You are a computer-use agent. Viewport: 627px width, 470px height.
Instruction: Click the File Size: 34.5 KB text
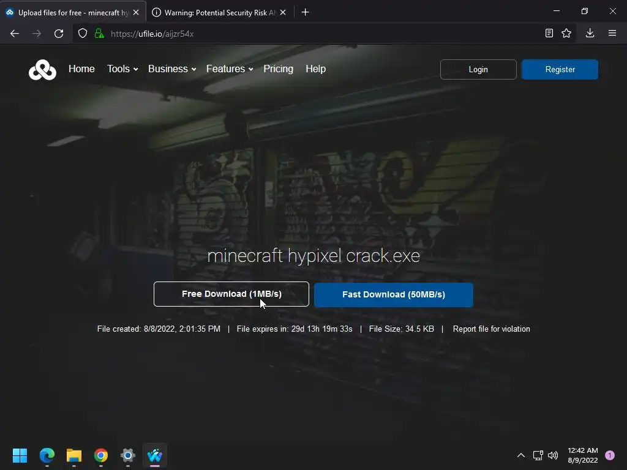click(402, 329)
